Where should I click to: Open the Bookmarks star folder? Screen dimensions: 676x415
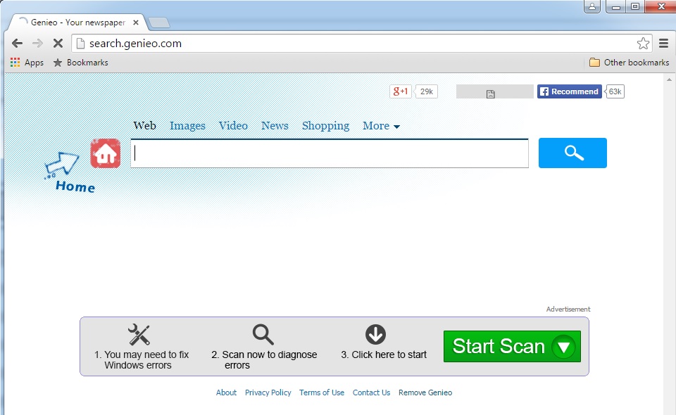pos(80,63)
